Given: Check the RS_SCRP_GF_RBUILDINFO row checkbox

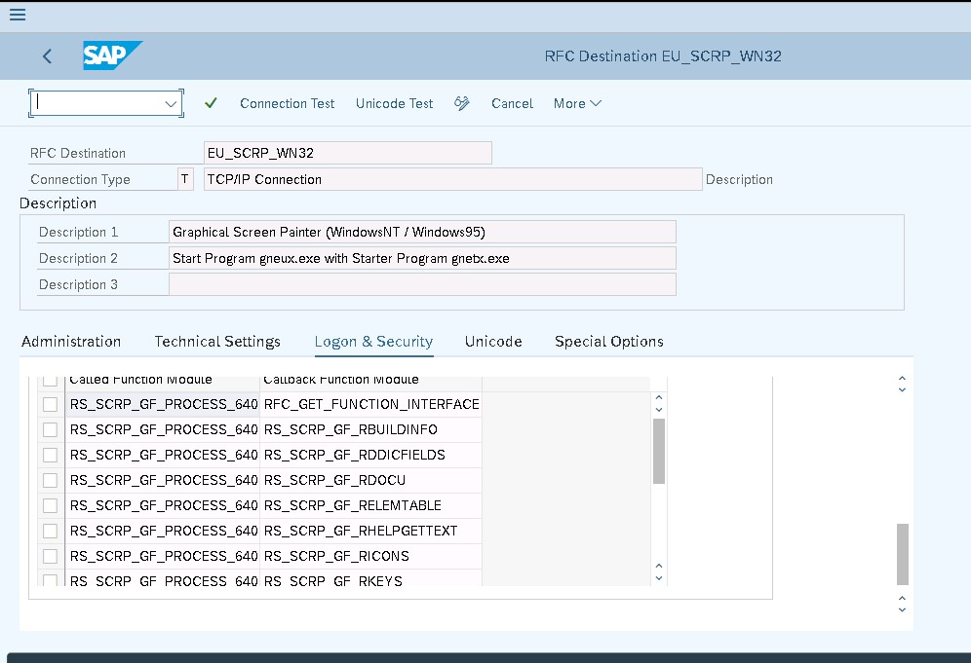Looking at the screenshot, I should click(50, 430).
